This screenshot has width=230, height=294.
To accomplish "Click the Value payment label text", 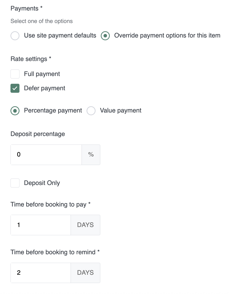I will (x=121, y=110).
